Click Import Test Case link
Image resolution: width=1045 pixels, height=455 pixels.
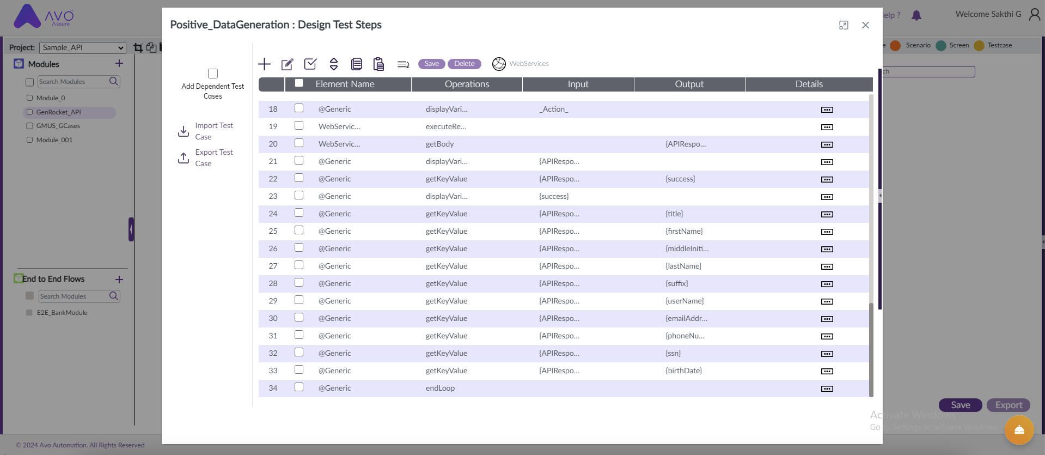[x=214, y=131]
